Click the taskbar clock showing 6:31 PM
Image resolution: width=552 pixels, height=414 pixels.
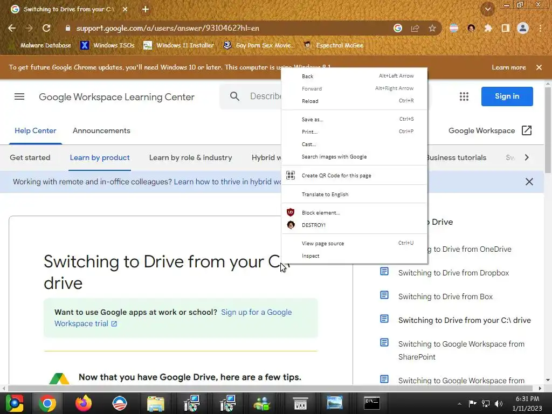[527, 403]
